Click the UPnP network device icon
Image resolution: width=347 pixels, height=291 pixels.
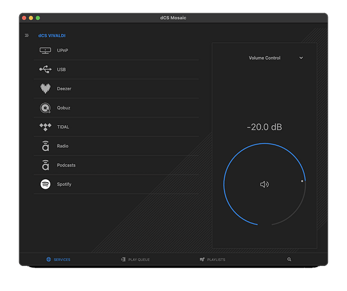coord(45,51)
